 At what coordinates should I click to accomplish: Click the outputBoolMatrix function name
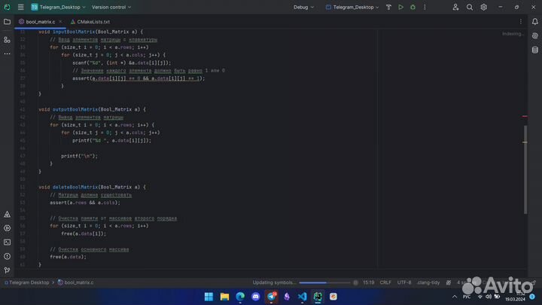point(75,109)
